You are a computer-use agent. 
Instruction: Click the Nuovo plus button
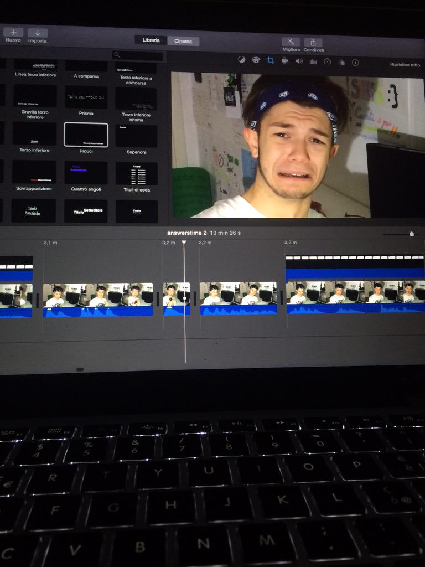13,32
